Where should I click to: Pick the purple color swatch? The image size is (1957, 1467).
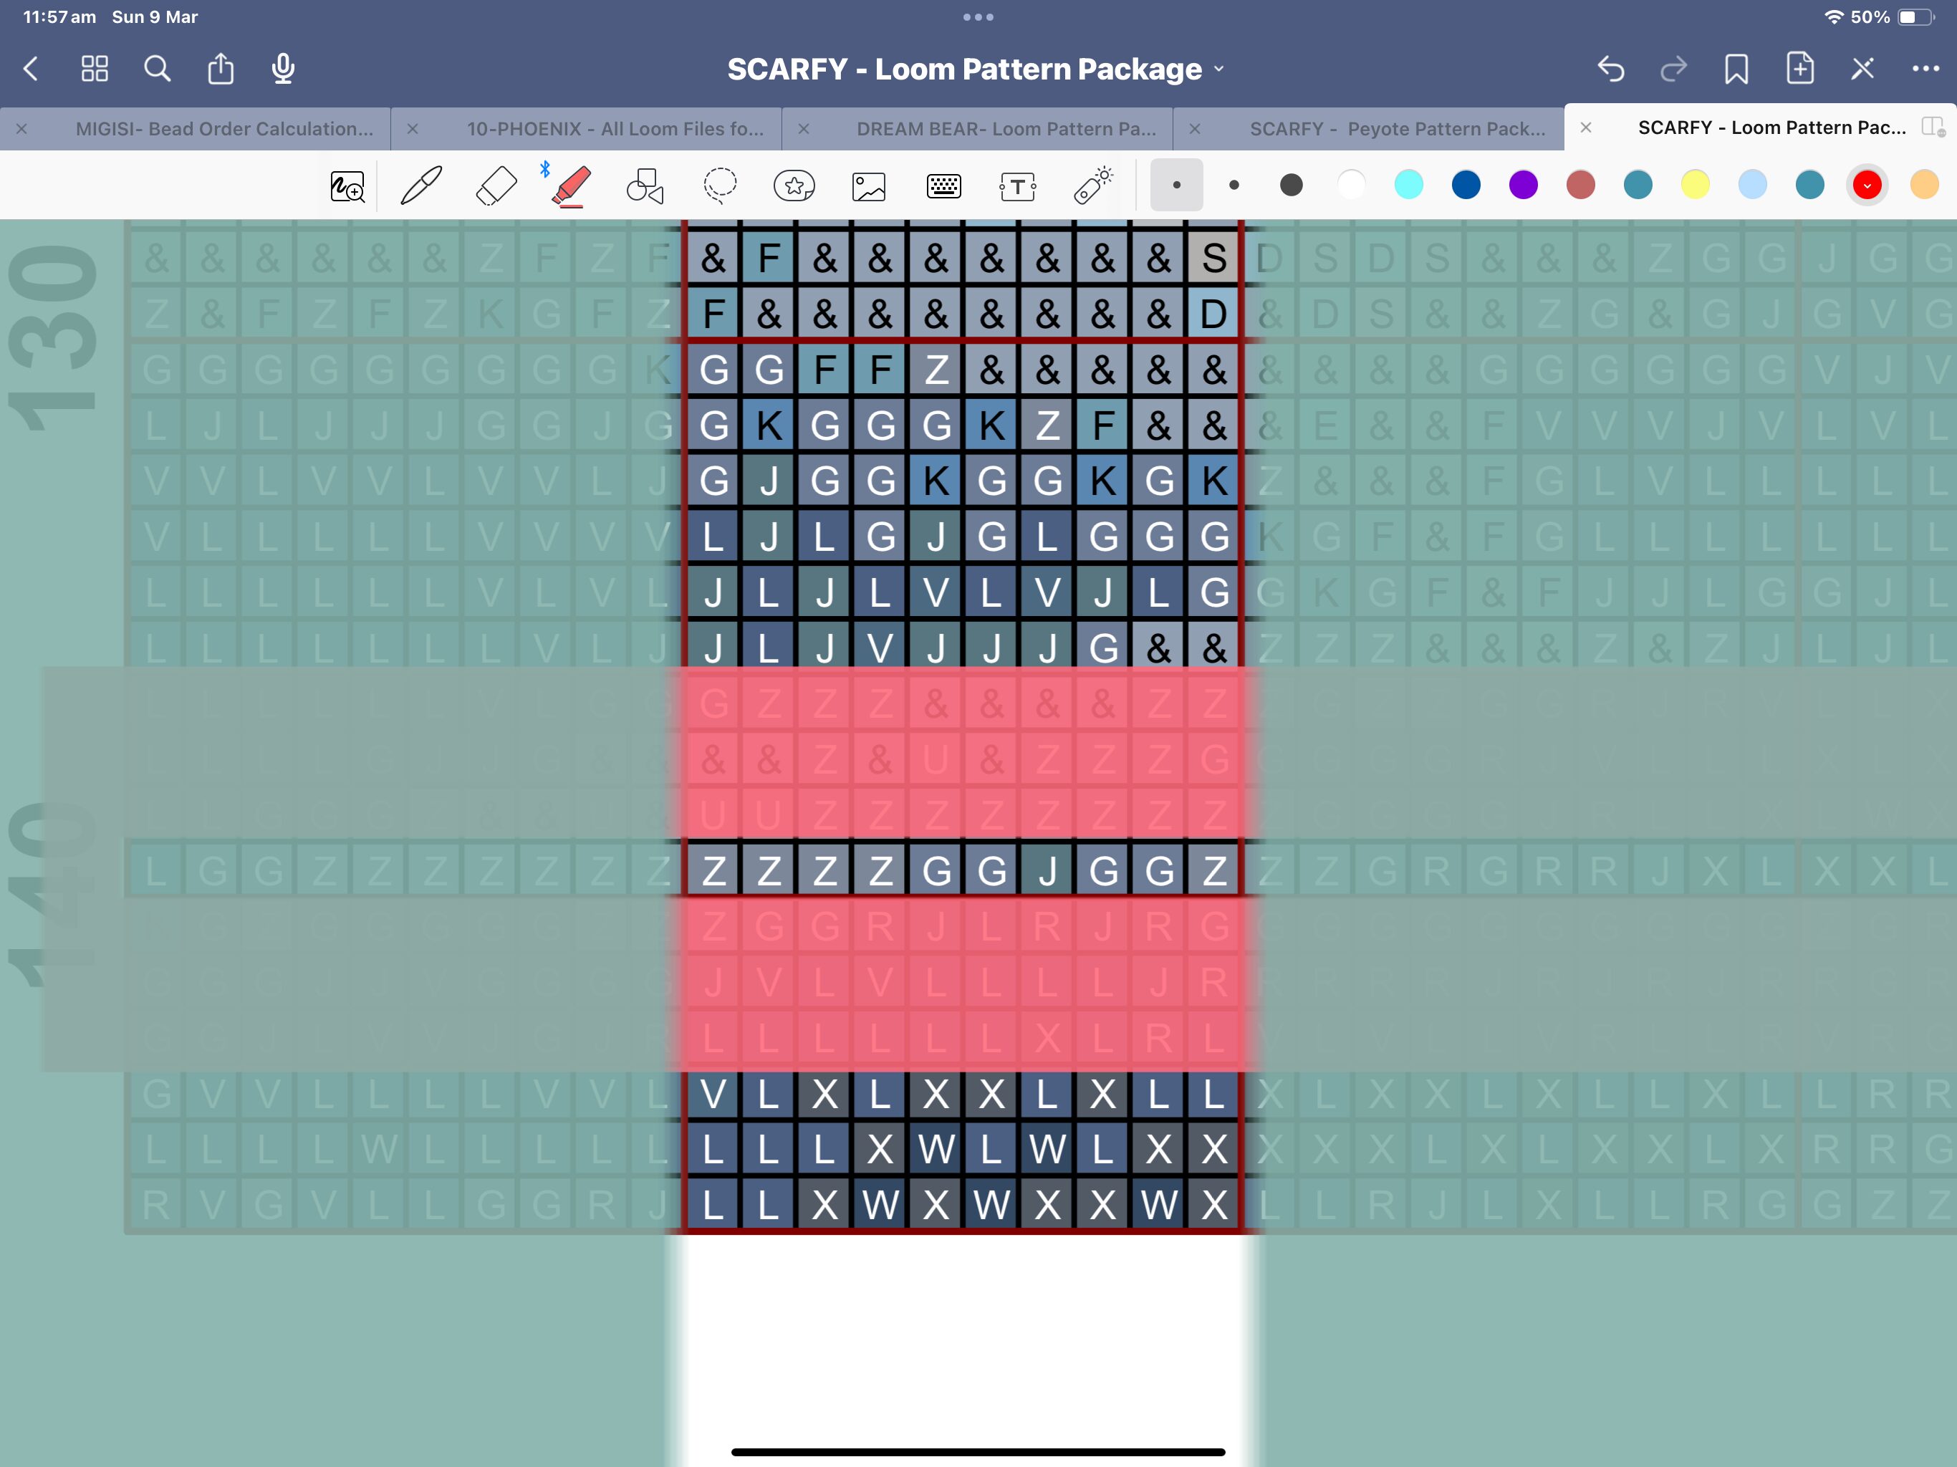1523,186
